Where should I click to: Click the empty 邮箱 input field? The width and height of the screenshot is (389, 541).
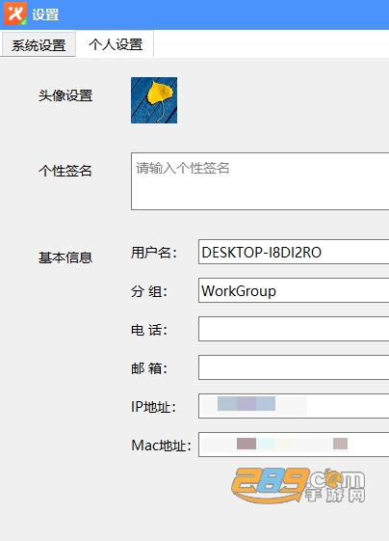294,367
